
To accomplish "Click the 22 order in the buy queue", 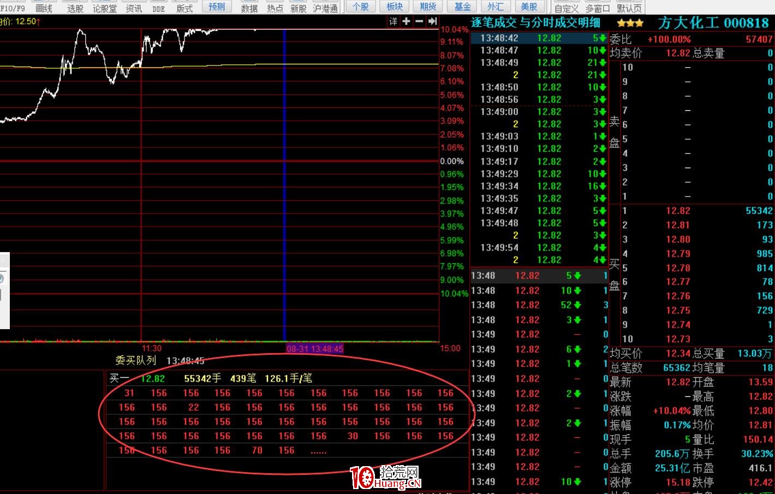I will click(194, 407).
